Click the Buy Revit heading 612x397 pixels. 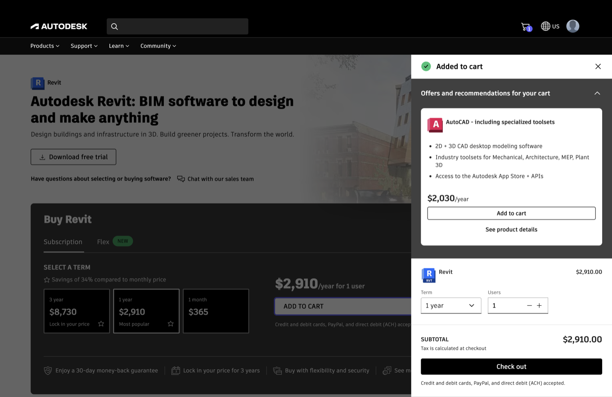click(x=67, y=219)
